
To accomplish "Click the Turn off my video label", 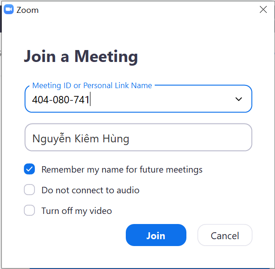I will (x=77, y=211).
